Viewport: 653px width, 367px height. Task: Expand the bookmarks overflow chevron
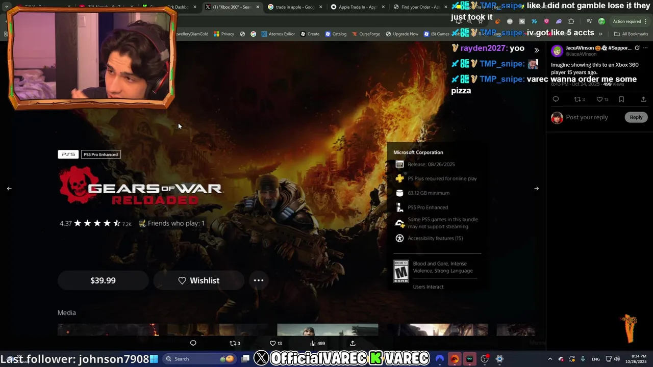[x=600, y=34]
